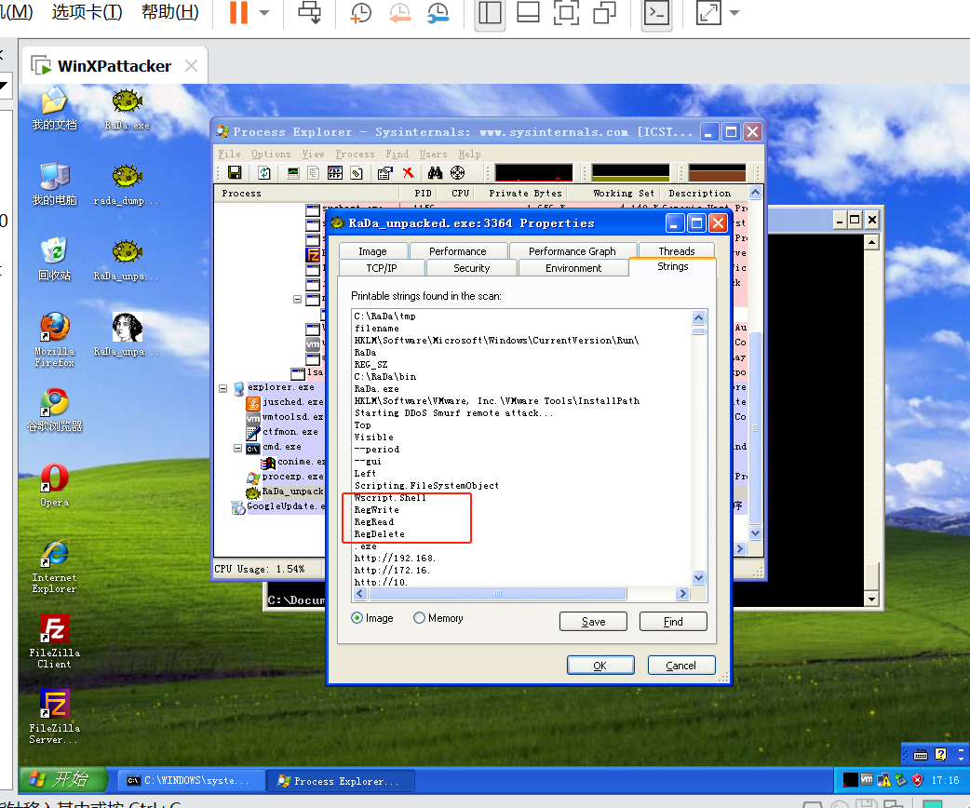The image size is (970, 808).
Task: Select the "RegWrite" string line
Action: (377, 510)
